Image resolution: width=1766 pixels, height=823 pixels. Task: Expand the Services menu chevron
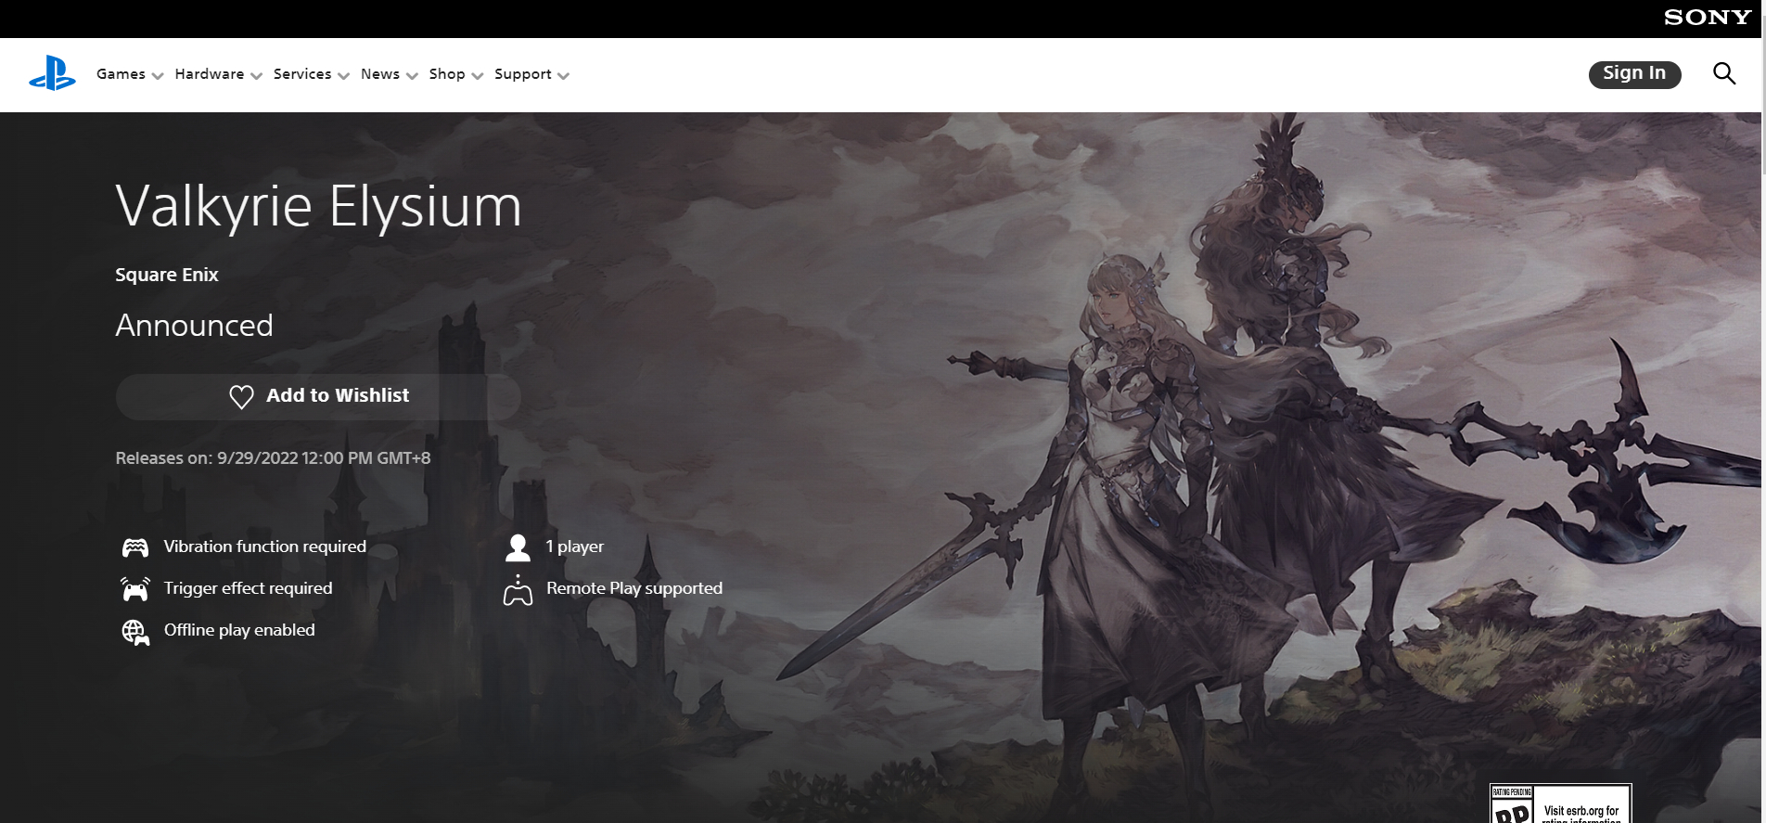343,76
